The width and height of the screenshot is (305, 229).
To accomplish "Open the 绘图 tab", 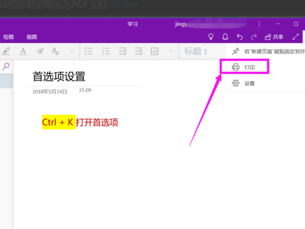I will [x=9, y=37].
